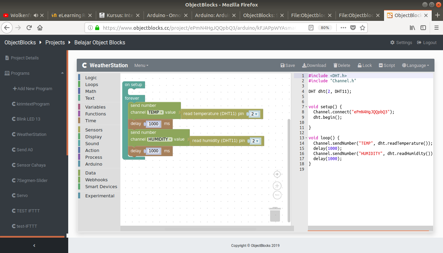Zoom in with the plus icon
443x253 pixels.
pos(277,186)
